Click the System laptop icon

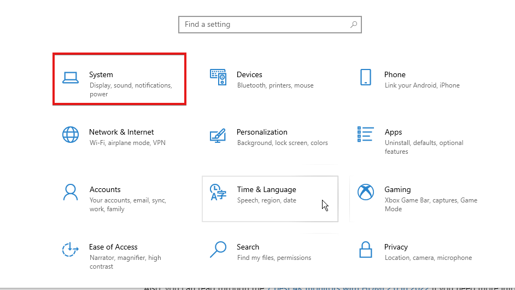(x=71, y=78)
